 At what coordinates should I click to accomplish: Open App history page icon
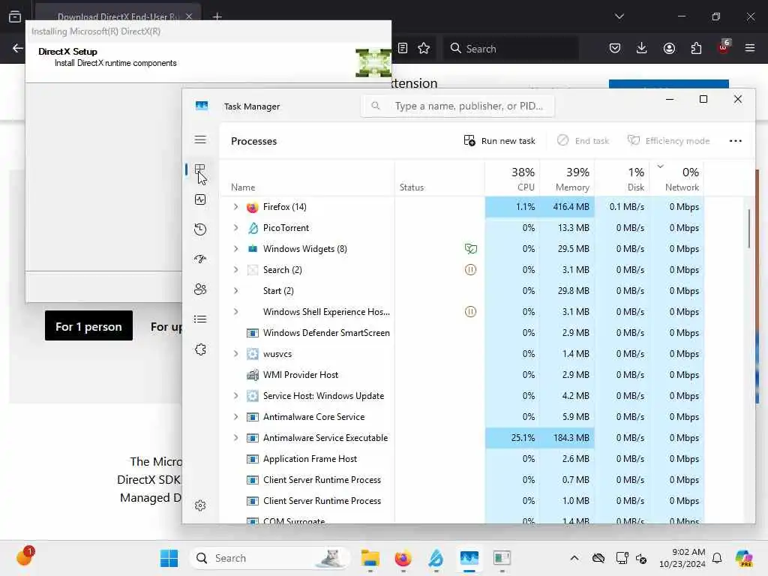199,229
